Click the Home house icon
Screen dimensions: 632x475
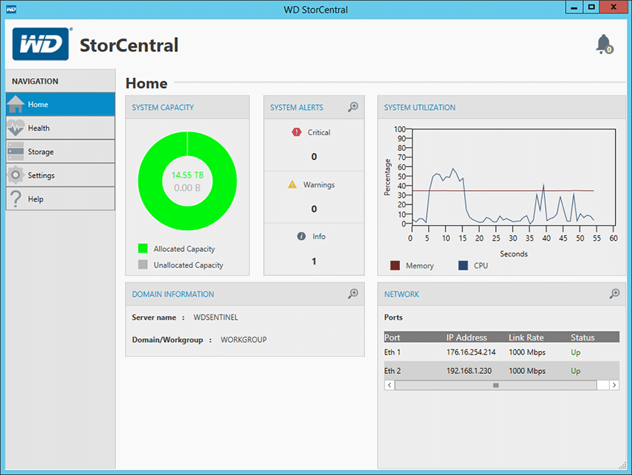click(x=16, y=104)
